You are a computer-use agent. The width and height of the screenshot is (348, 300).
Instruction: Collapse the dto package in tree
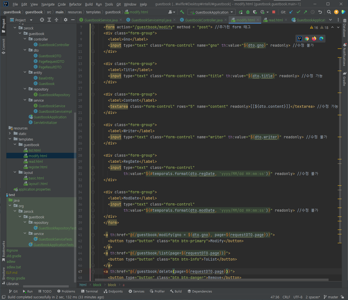tap(25, 50)
